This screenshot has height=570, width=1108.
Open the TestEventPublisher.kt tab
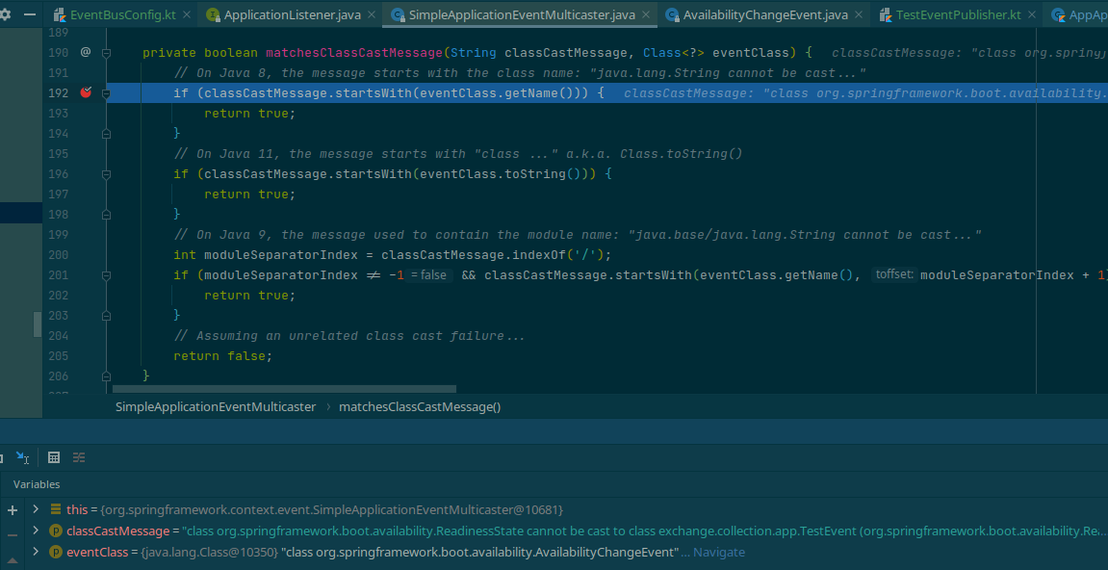(x=958, y=14)
